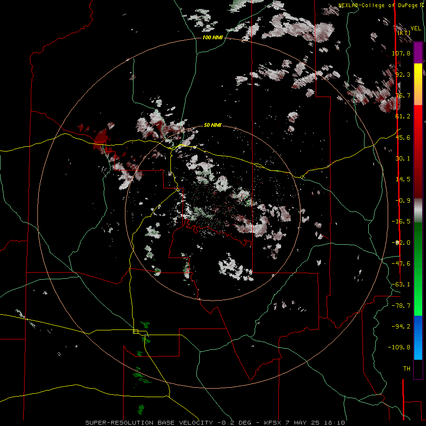
Task: Click the -47.6 value on velocity scale
Action: (401, 264)
